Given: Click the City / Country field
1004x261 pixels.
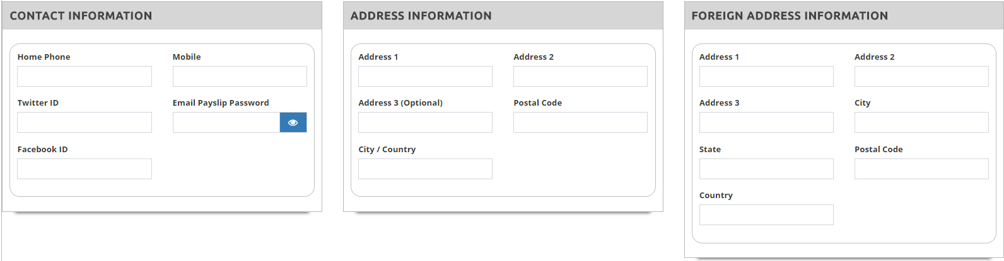Looking at the screenshot, I should tap(425, 169).
